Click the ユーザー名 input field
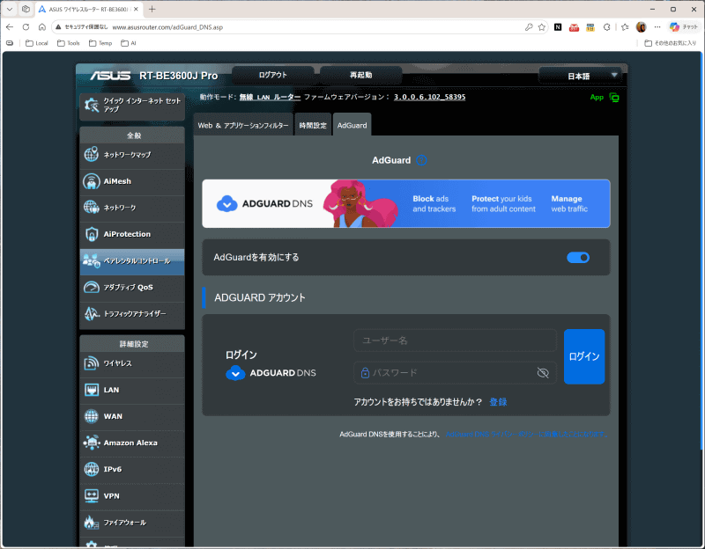Image resolution: width=705 pixels, height=549 pixels. click(455, 340)
